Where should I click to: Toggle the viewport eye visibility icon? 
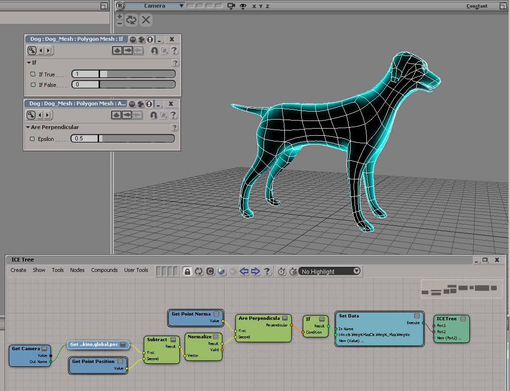243,6
